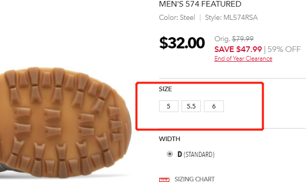
Task: Click the MEN'S 574 FEATURED product title
Action: (x=200, y=4)
